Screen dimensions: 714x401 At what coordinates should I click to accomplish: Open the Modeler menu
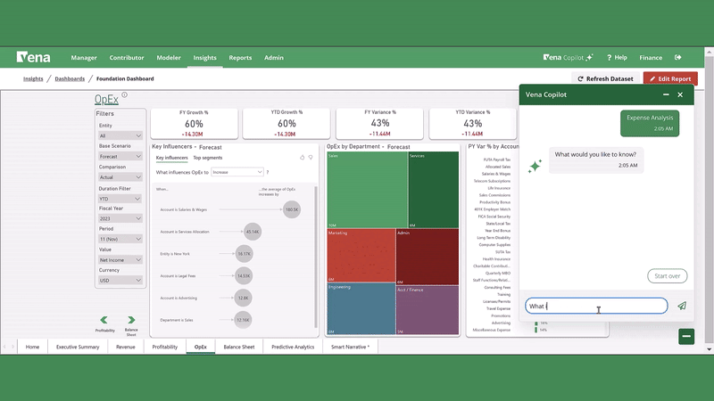click(x=169, y=58)
